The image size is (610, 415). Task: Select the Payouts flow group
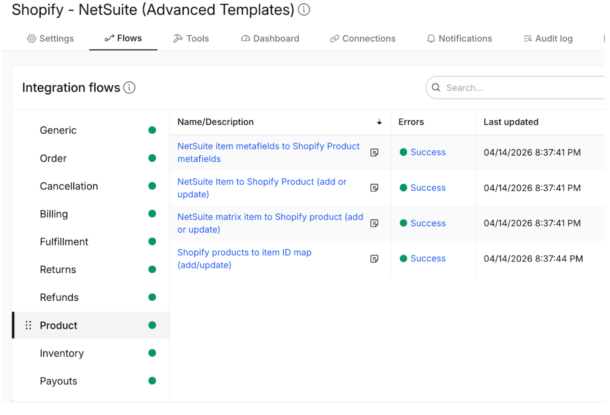pyautogui.click(x=91, y=381)
